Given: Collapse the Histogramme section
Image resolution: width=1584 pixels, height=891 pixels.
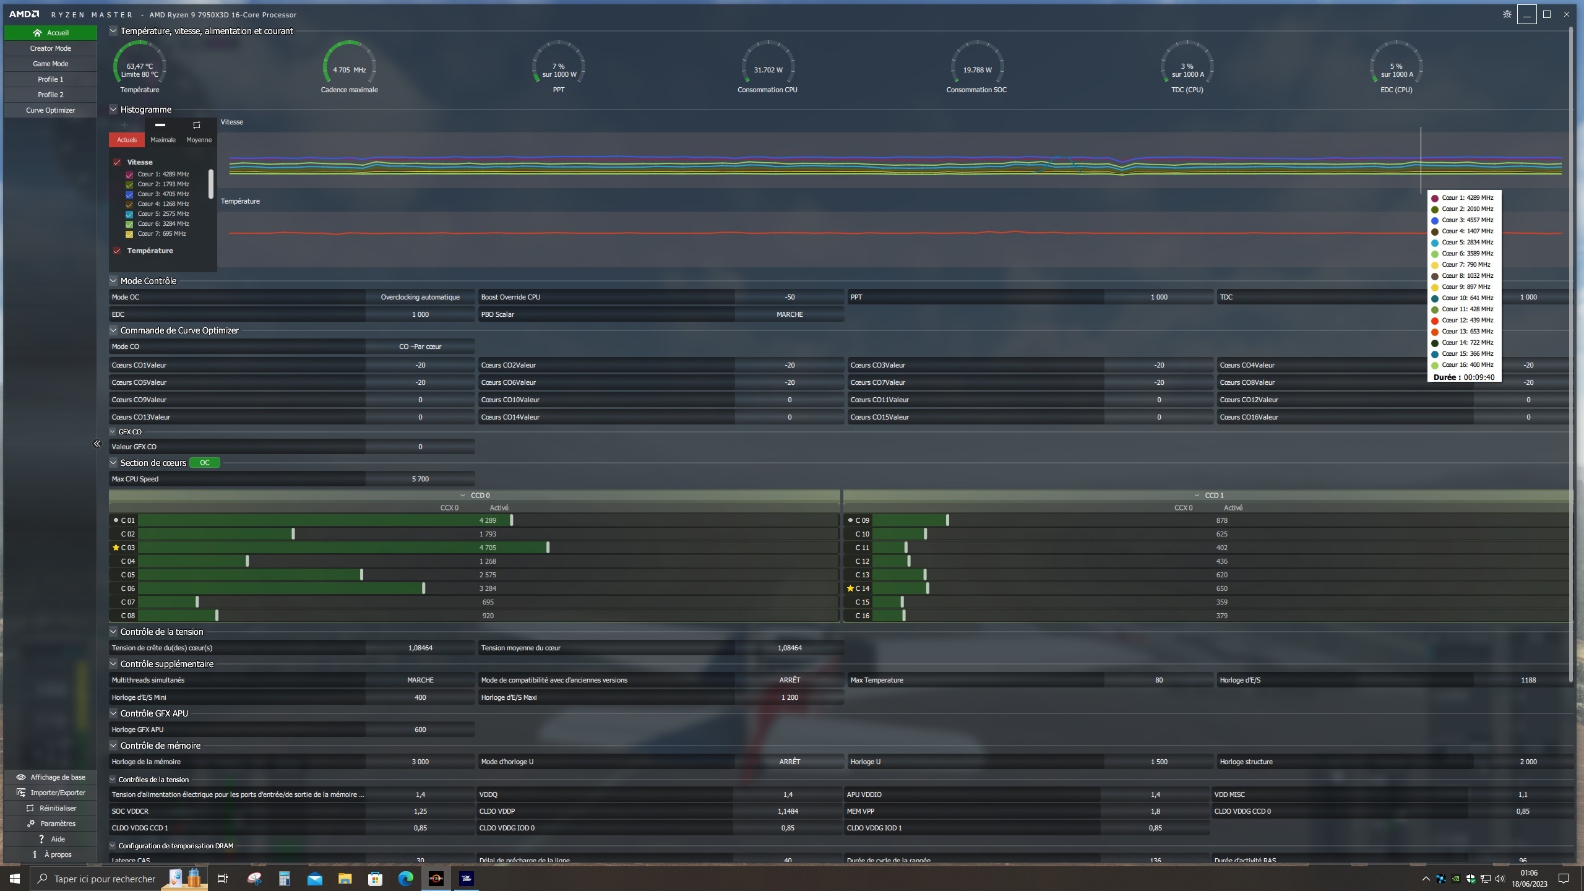Looking at the screenshot, I should [x=113, y=110].
